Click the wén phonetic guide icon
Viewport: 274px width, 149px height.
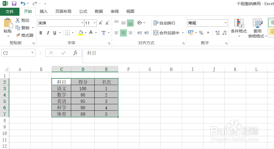(x=104, y=33)
